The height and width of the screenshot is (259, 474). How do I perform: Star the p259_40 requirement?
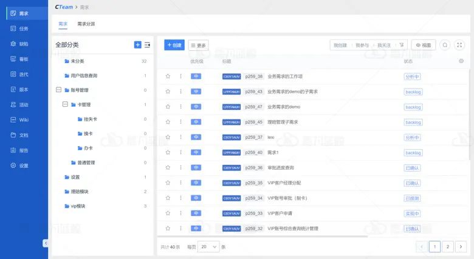pyautogui.click(x=168, y=152)
